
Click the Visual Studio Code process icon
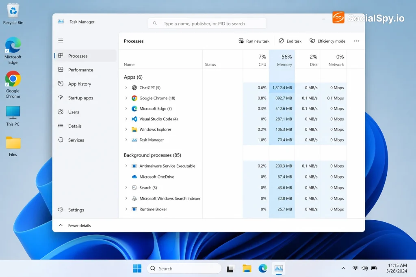[134, 119]
